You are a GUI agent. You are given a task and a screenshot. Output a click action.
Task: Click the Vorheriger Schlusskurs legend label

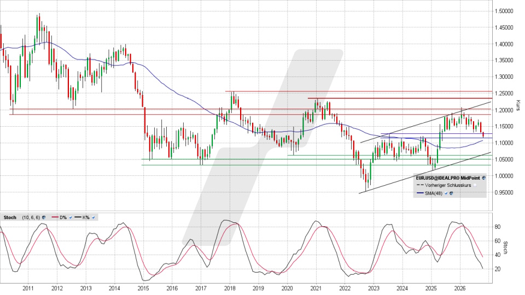(448, 185)
